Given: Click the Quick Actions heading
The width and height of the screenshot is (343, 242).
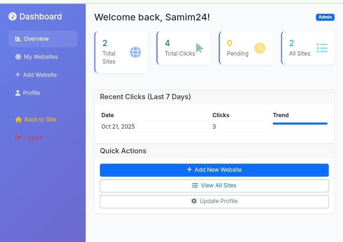Looking at the screenshot, I should (x=123, y=151).
